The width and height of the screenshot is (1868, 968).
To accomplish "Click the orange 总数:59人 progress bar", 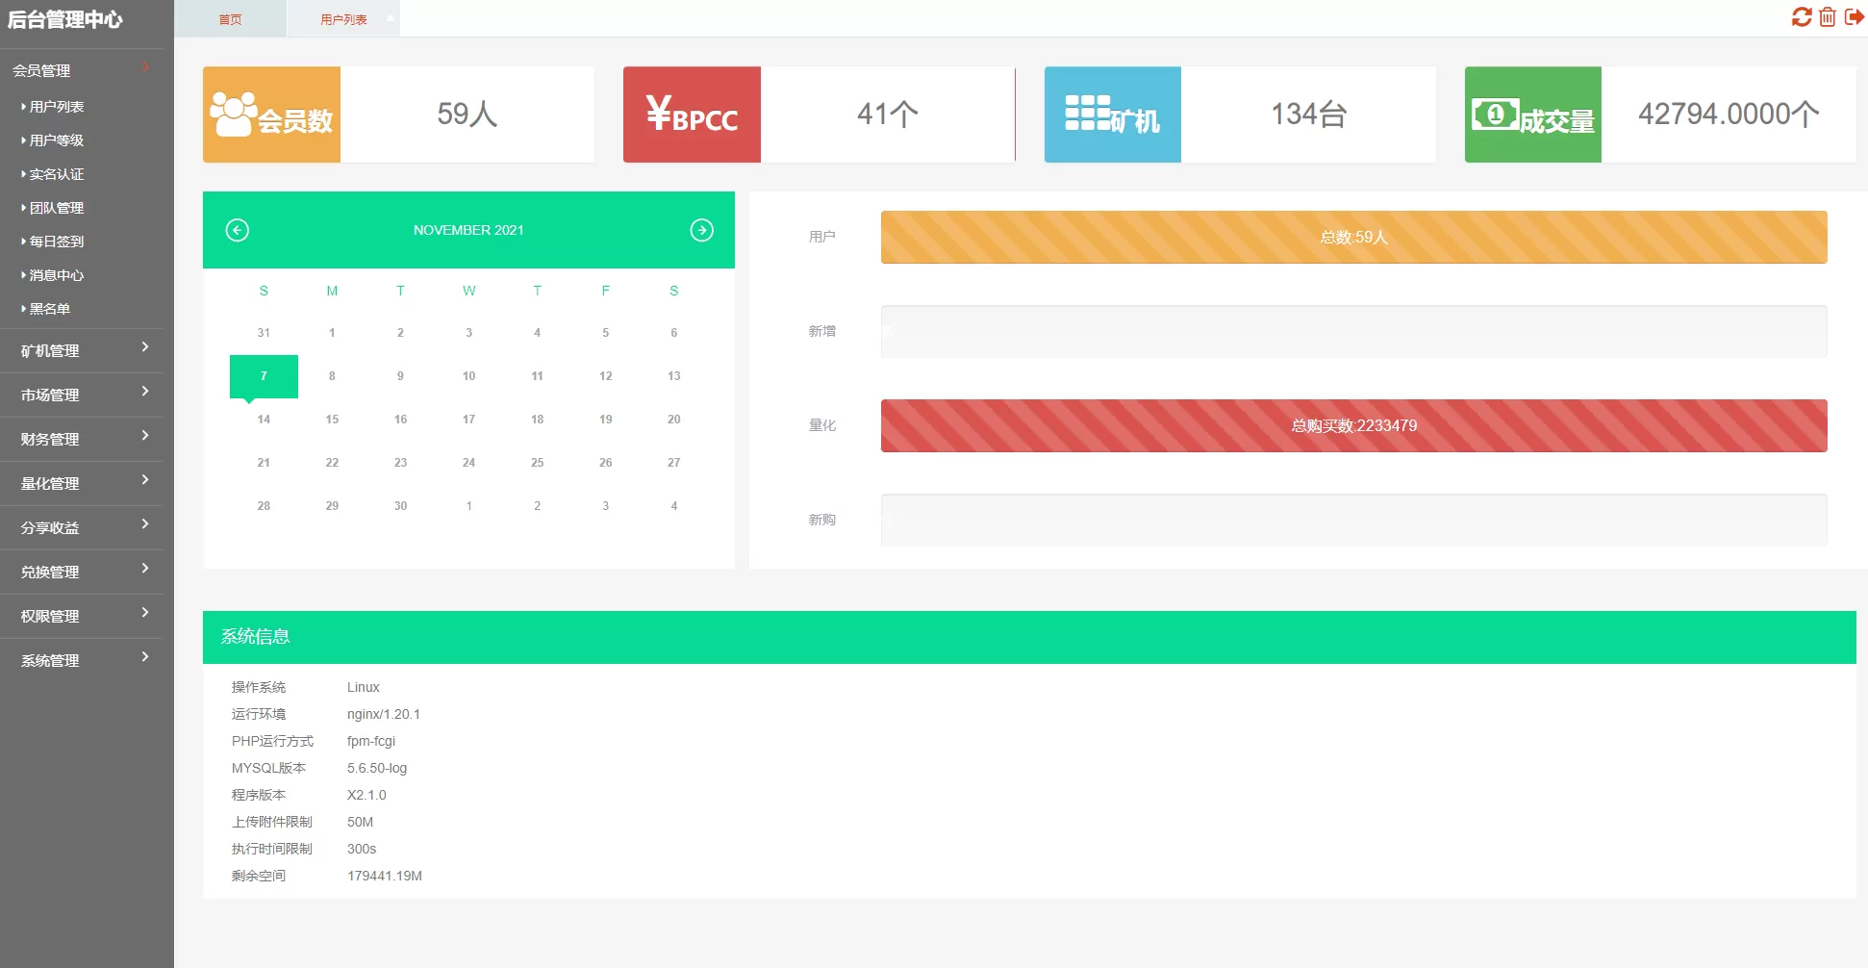I will pyautogui.click(x=1353, y=237).
